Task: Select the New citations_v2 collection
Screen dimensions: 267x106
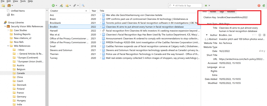Action: point(23,38)
